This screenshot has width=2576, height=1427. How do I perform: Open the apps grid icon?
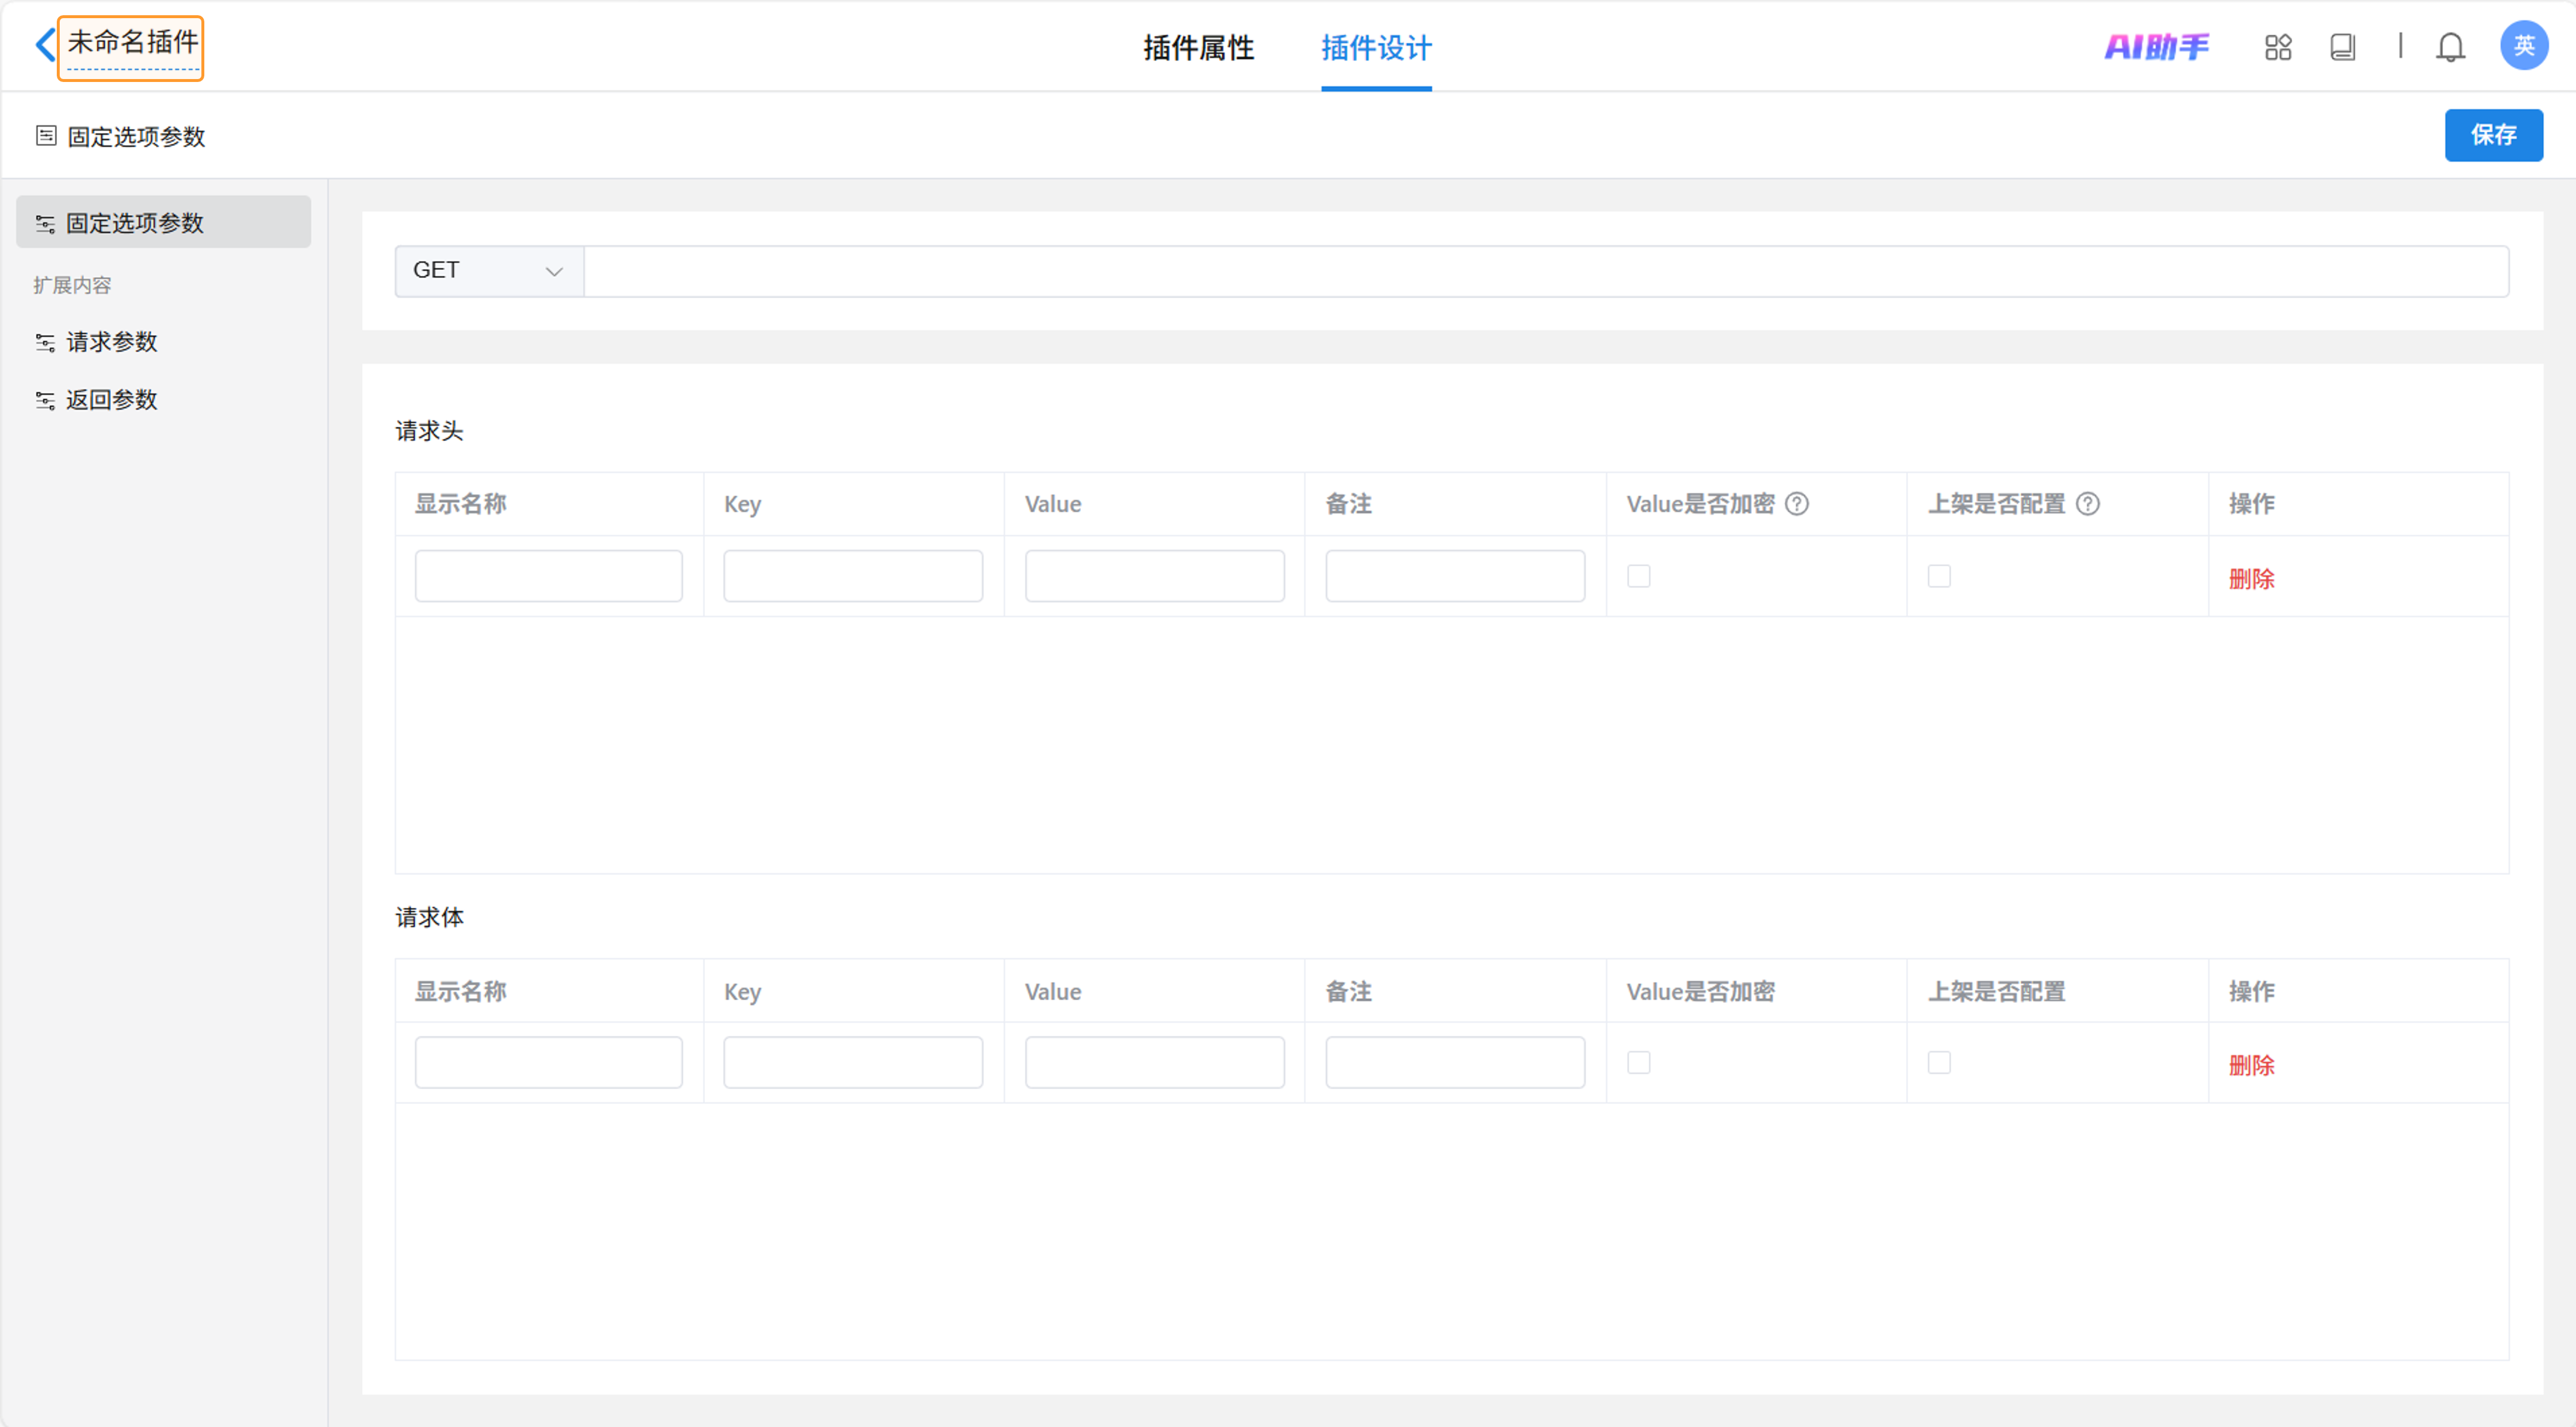click(2278, 47)
